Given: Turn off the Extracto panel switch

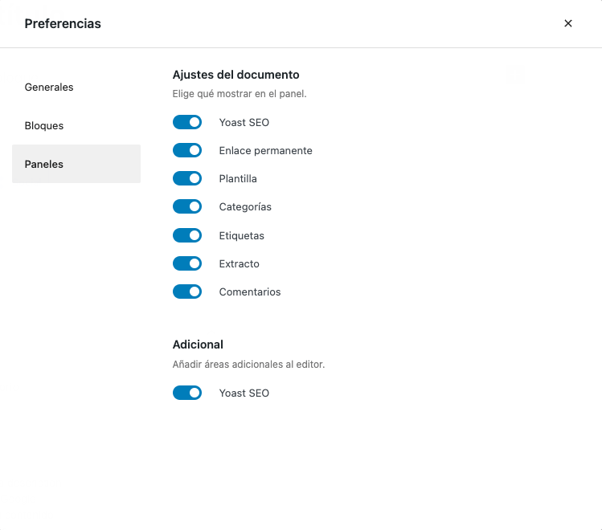Looking at the screenshot, I should tap(187, 263).
